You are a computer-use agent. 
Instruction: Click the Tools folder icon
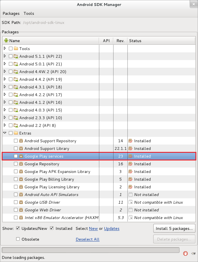pyautogui.click(x=16, y=48)
